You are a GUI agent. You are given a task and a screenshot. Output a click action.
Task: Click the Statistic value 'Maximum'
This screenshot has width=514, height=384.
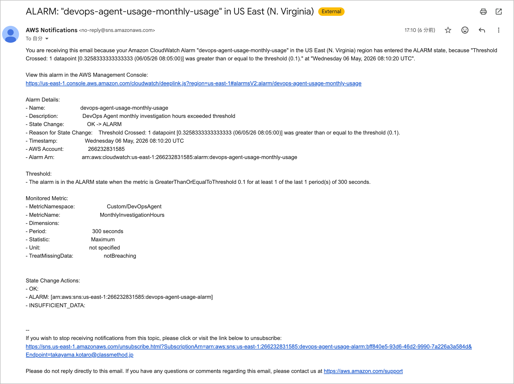[103, 239]
